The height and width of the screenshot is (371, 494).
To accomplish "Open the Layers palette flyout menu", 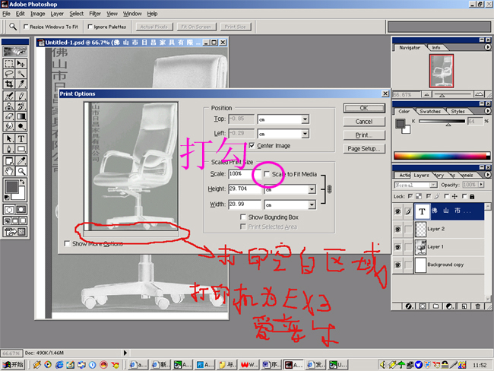I will tap(488, 174).
